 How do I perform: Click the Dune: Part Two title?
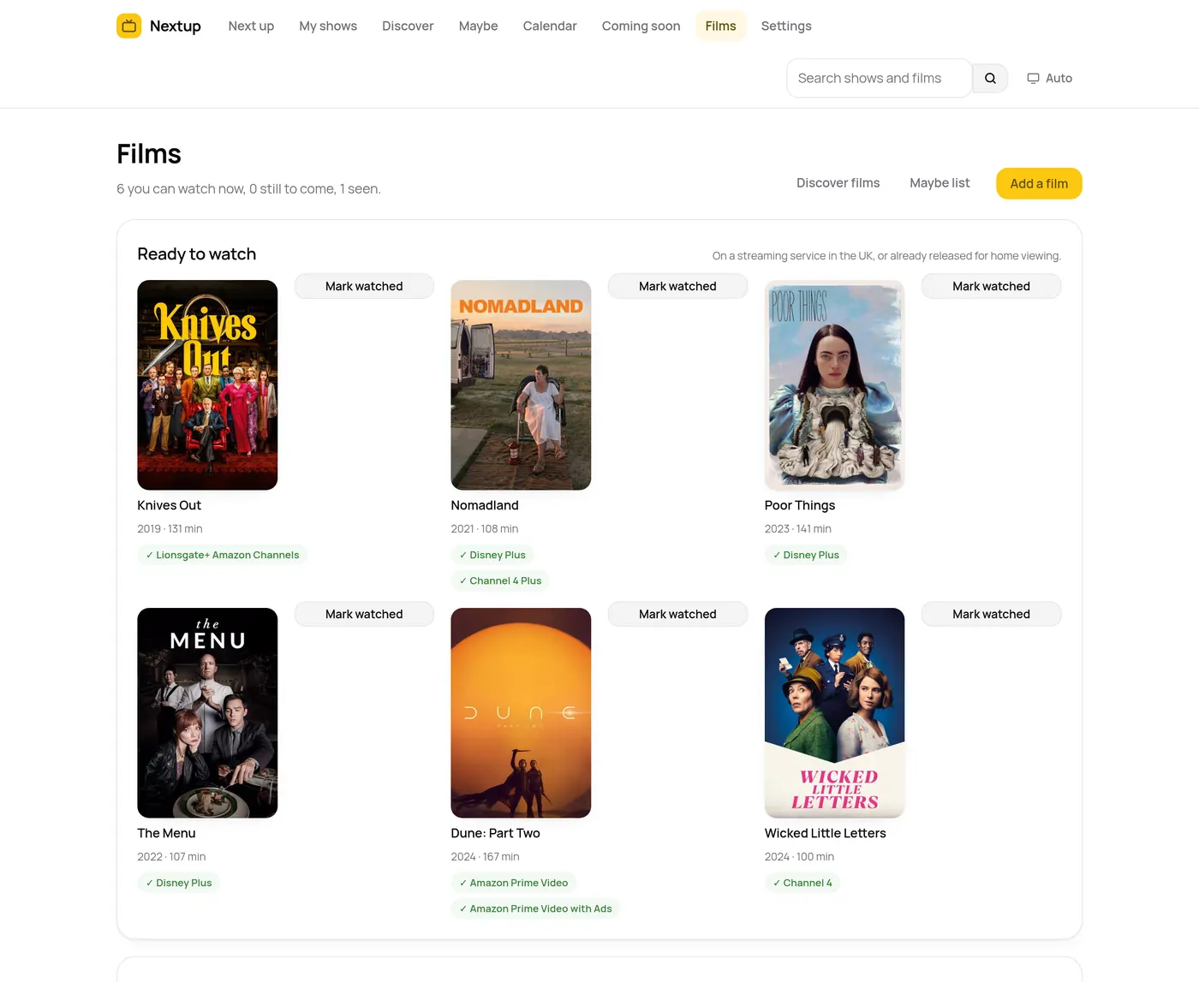point(496,833)
